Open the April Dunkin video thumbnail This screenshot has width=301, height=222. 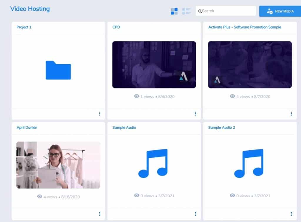(58, 165)
